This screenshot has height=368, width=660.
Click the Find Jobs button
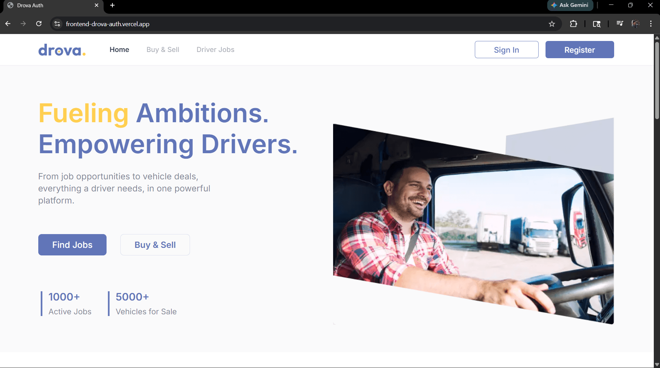(x=72, y=245)
